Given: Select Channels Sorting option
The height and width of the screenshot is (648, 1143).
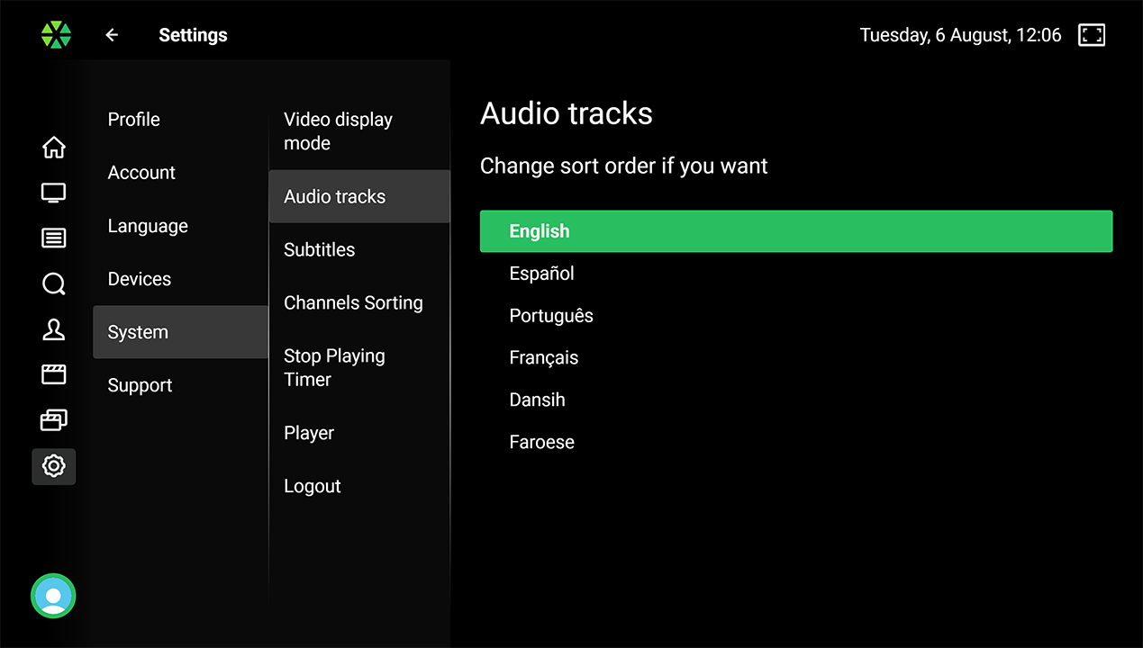Looking at the screenshot, I should [353, 303].
